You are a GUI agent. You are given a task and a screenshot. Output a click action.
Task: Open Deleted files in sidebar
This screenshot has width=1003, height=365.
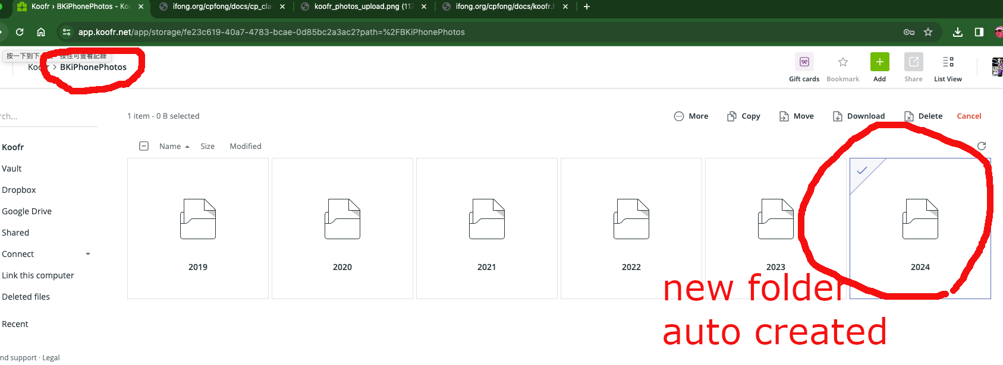pyautogui.click(x=26, y=297)
